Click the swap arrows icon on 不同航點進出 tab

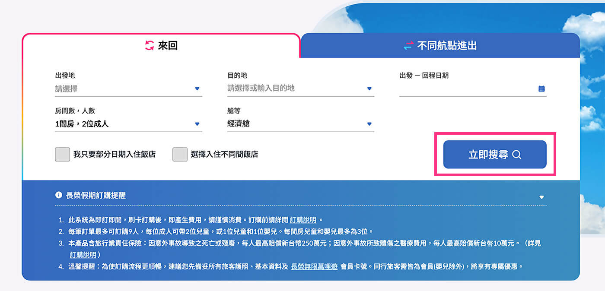(x=408, y=46)
